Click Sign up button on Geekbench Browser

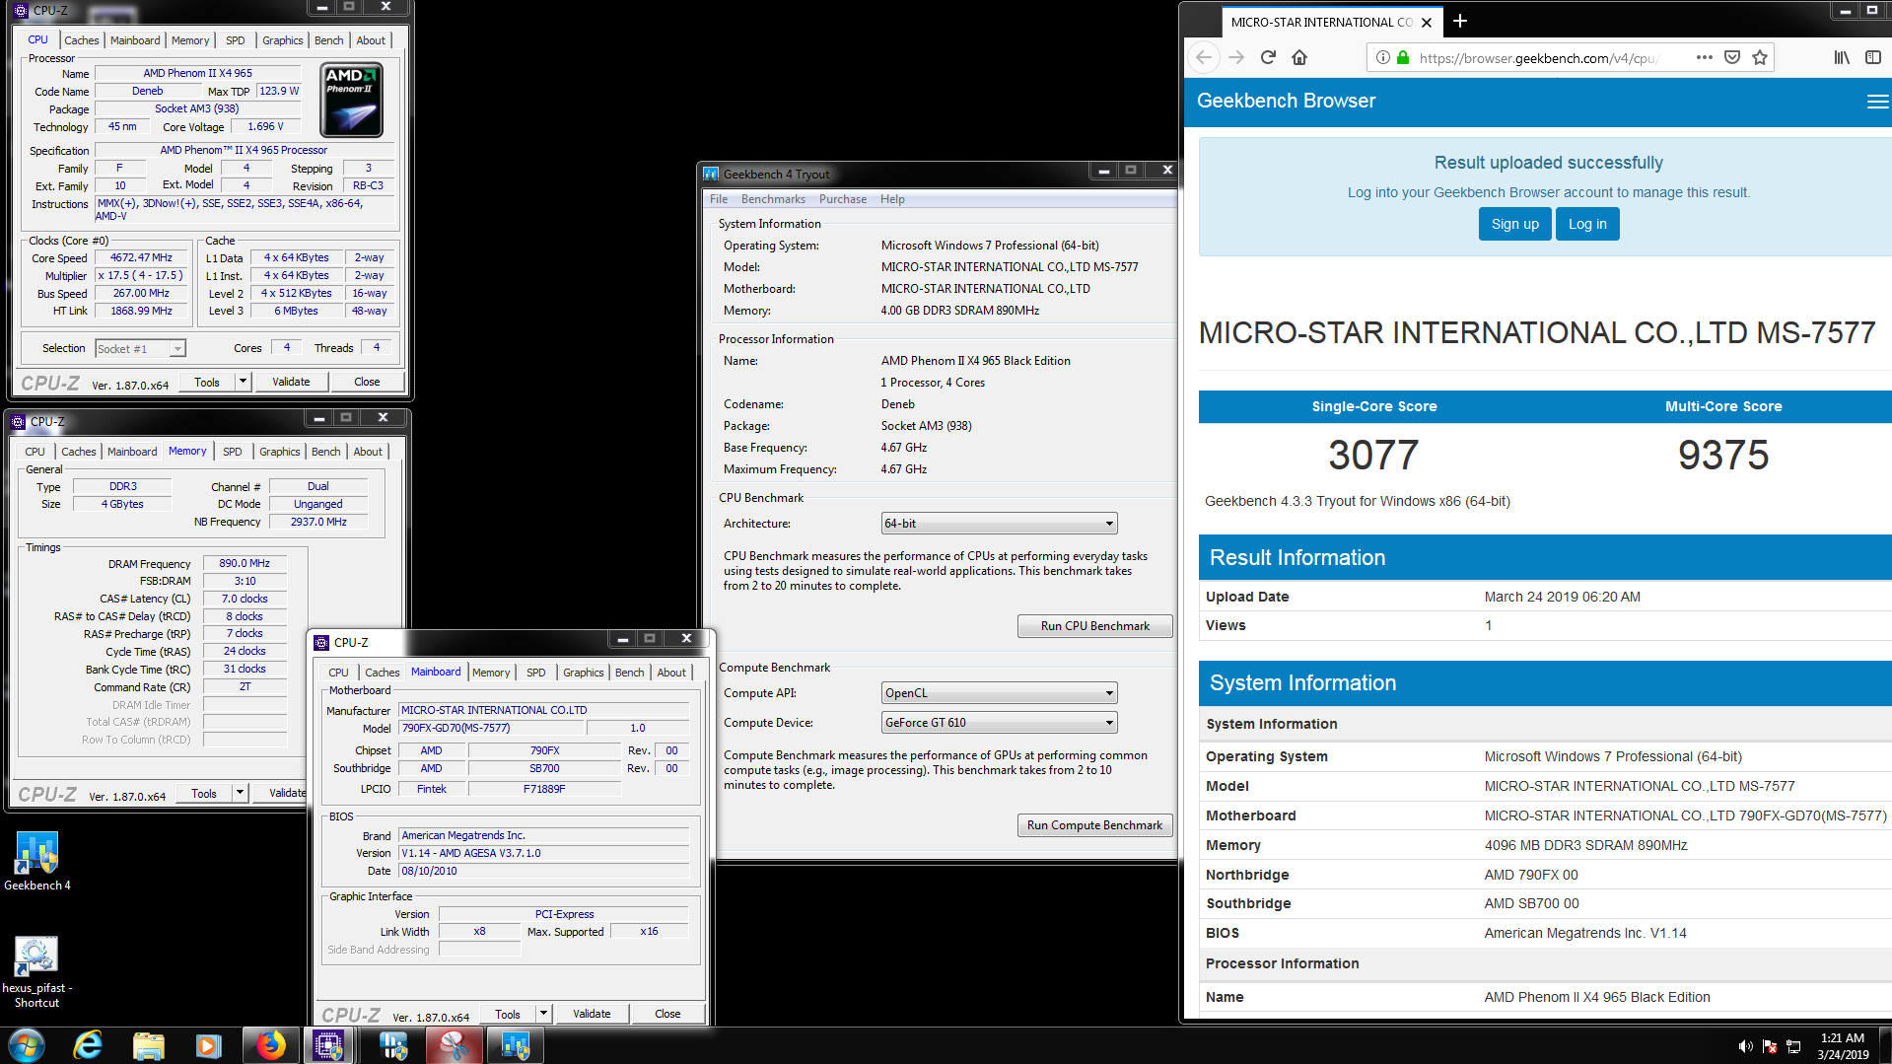point(1514,224)
